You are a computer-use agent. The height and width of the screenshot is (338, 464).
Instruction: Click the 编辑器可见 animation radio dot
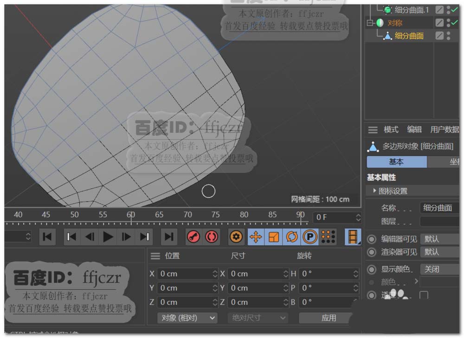[x=372, y=239]
